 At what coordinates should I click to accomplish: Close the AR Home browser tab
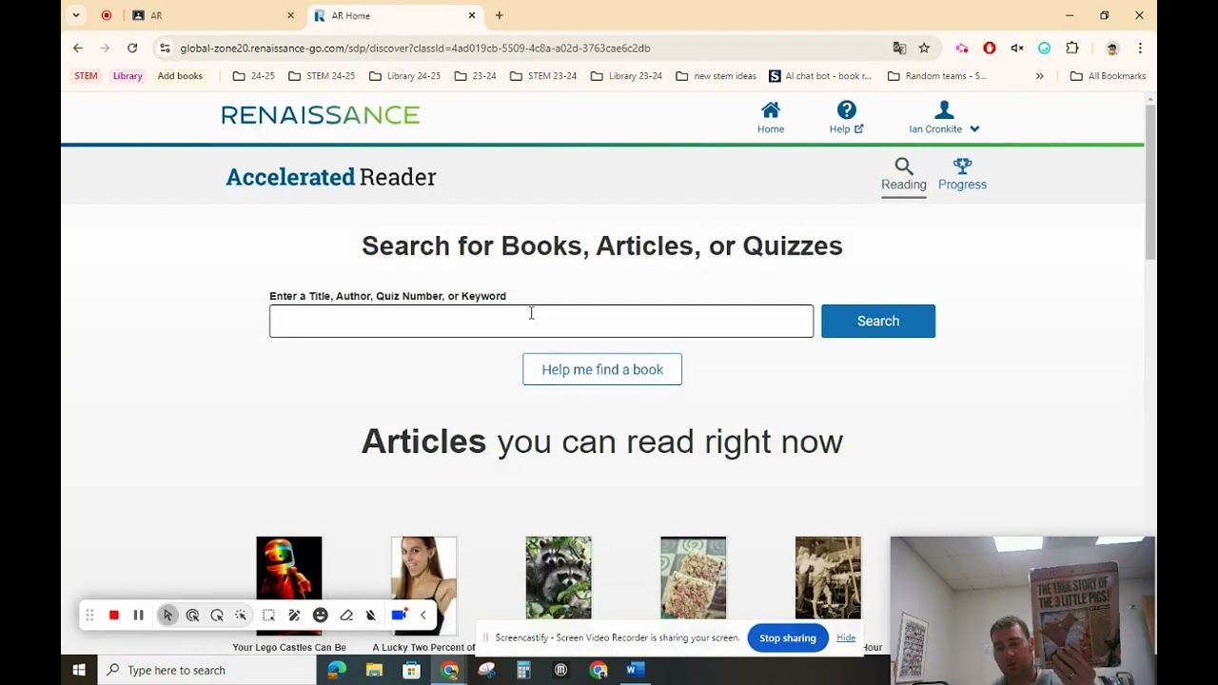coord(471,15)
